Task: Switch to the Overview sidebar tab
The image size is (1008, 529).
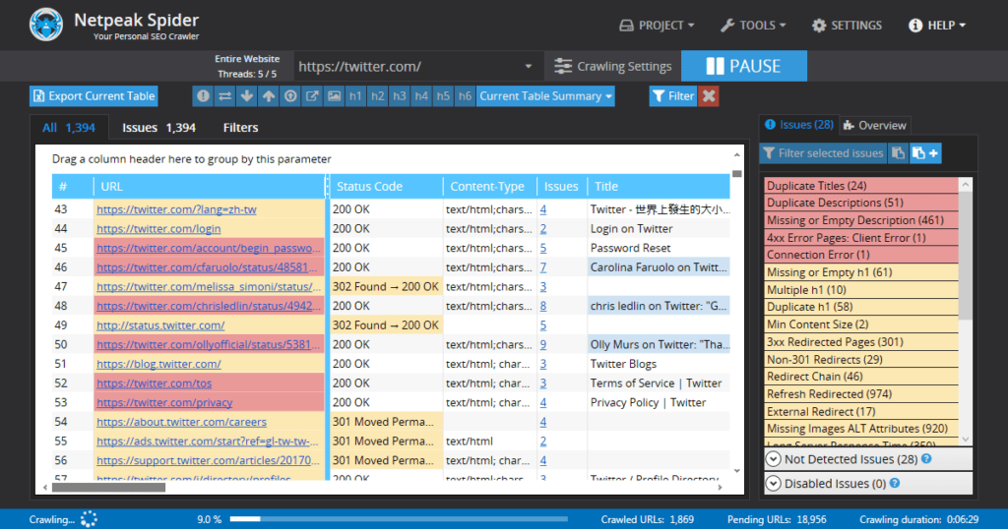Action: click(x=874, y=125)
